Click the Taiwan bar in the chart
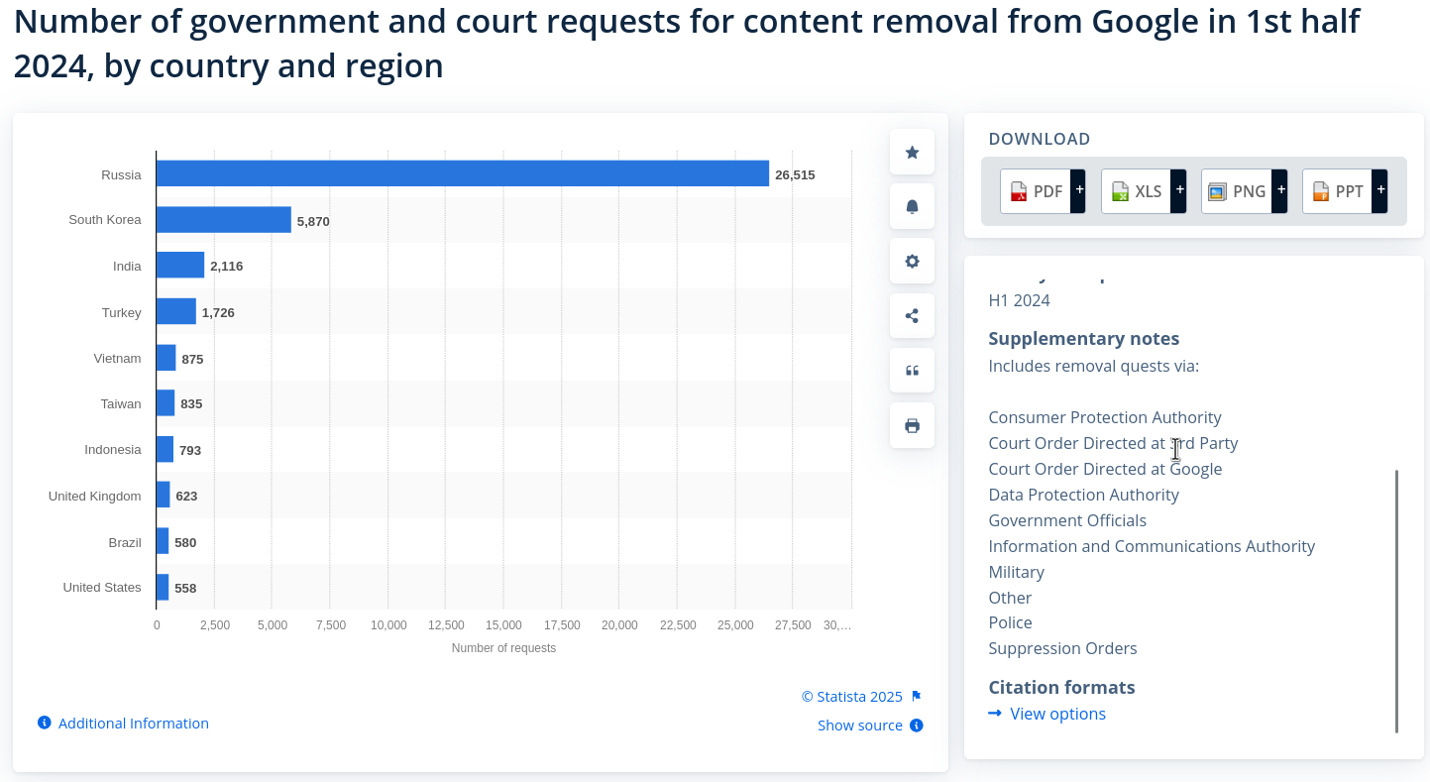The width and height of the screenshot is (1430, 782). pos(165,403)
